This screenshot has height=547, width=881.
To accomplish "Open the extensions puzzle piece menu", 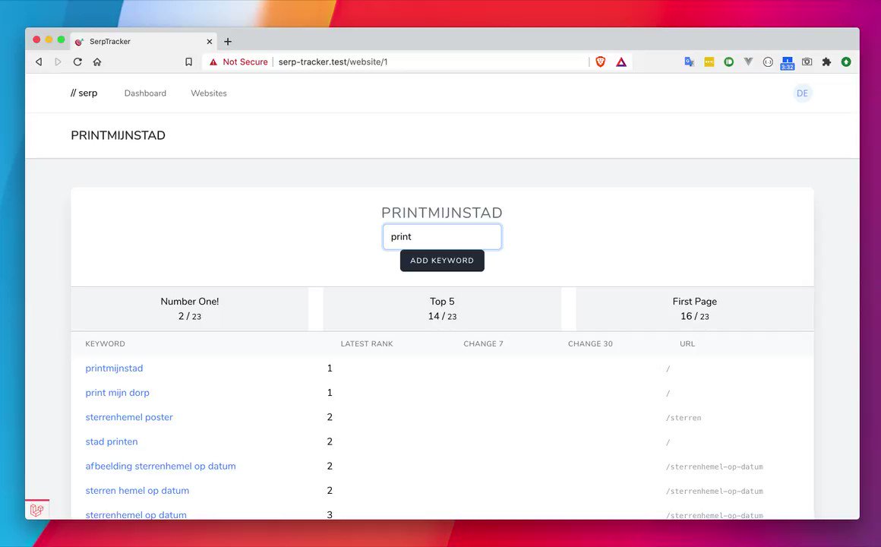I will [x=826, y=62].
